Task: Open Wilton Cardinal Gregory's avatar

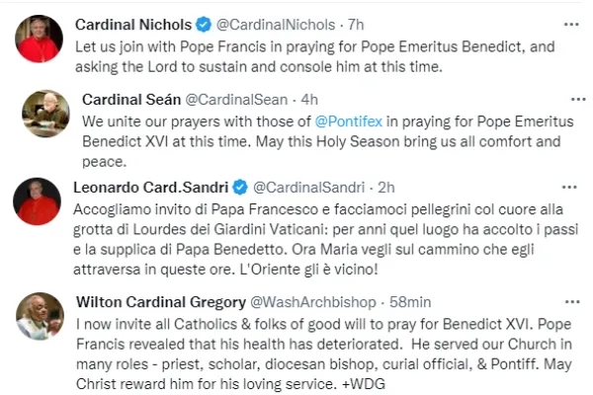Action: click(41, 316)
